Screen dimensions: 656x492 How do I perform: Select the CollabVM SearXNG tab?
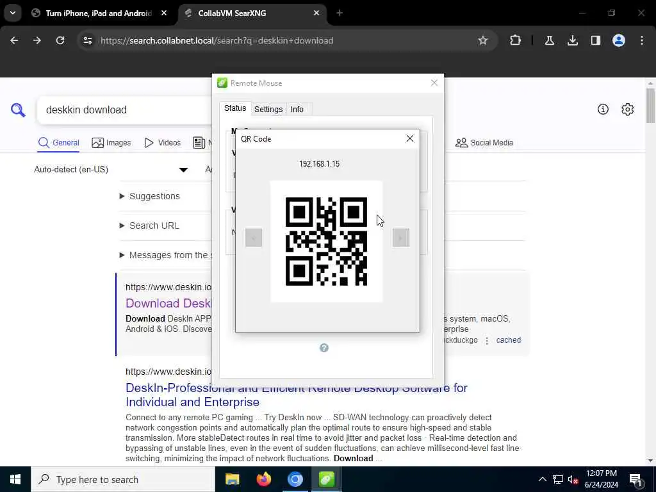[252, 13]
